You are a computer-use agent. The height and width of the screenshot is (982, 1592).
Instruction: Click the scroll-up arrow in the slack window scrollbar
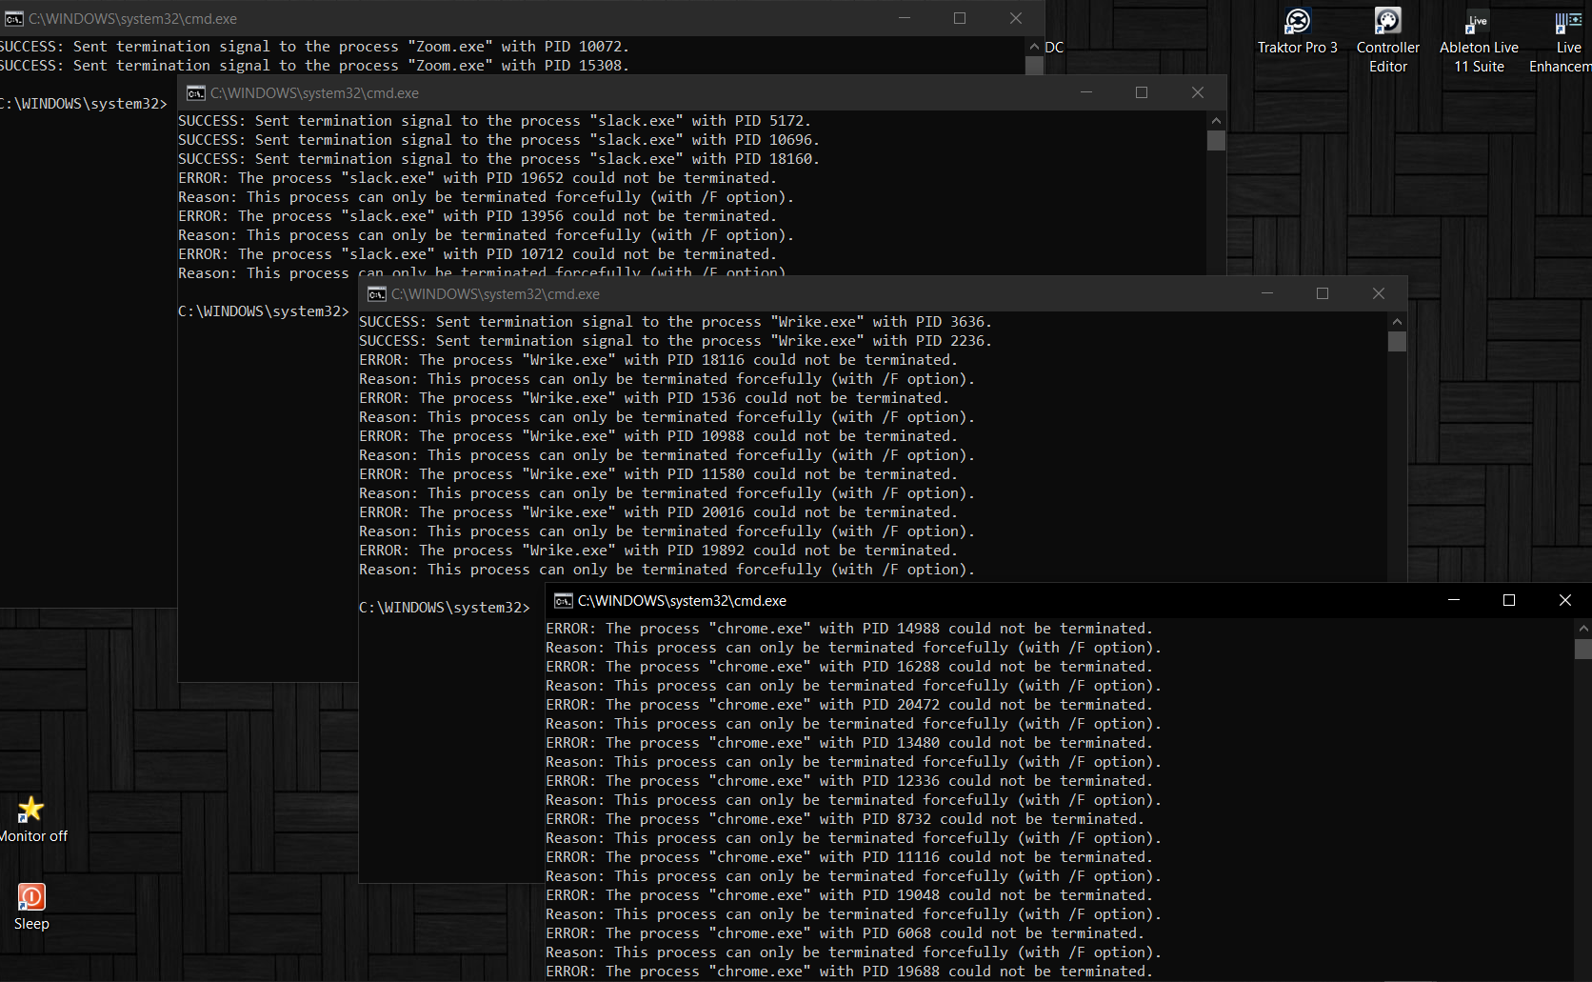click(x=1216, y=120)
